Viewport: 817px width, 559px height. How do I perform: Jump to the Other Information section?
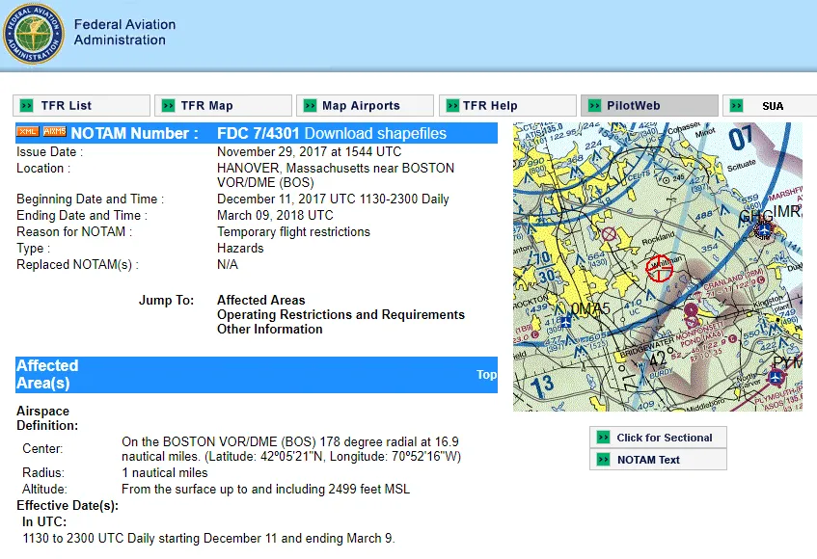coord(269,330)
